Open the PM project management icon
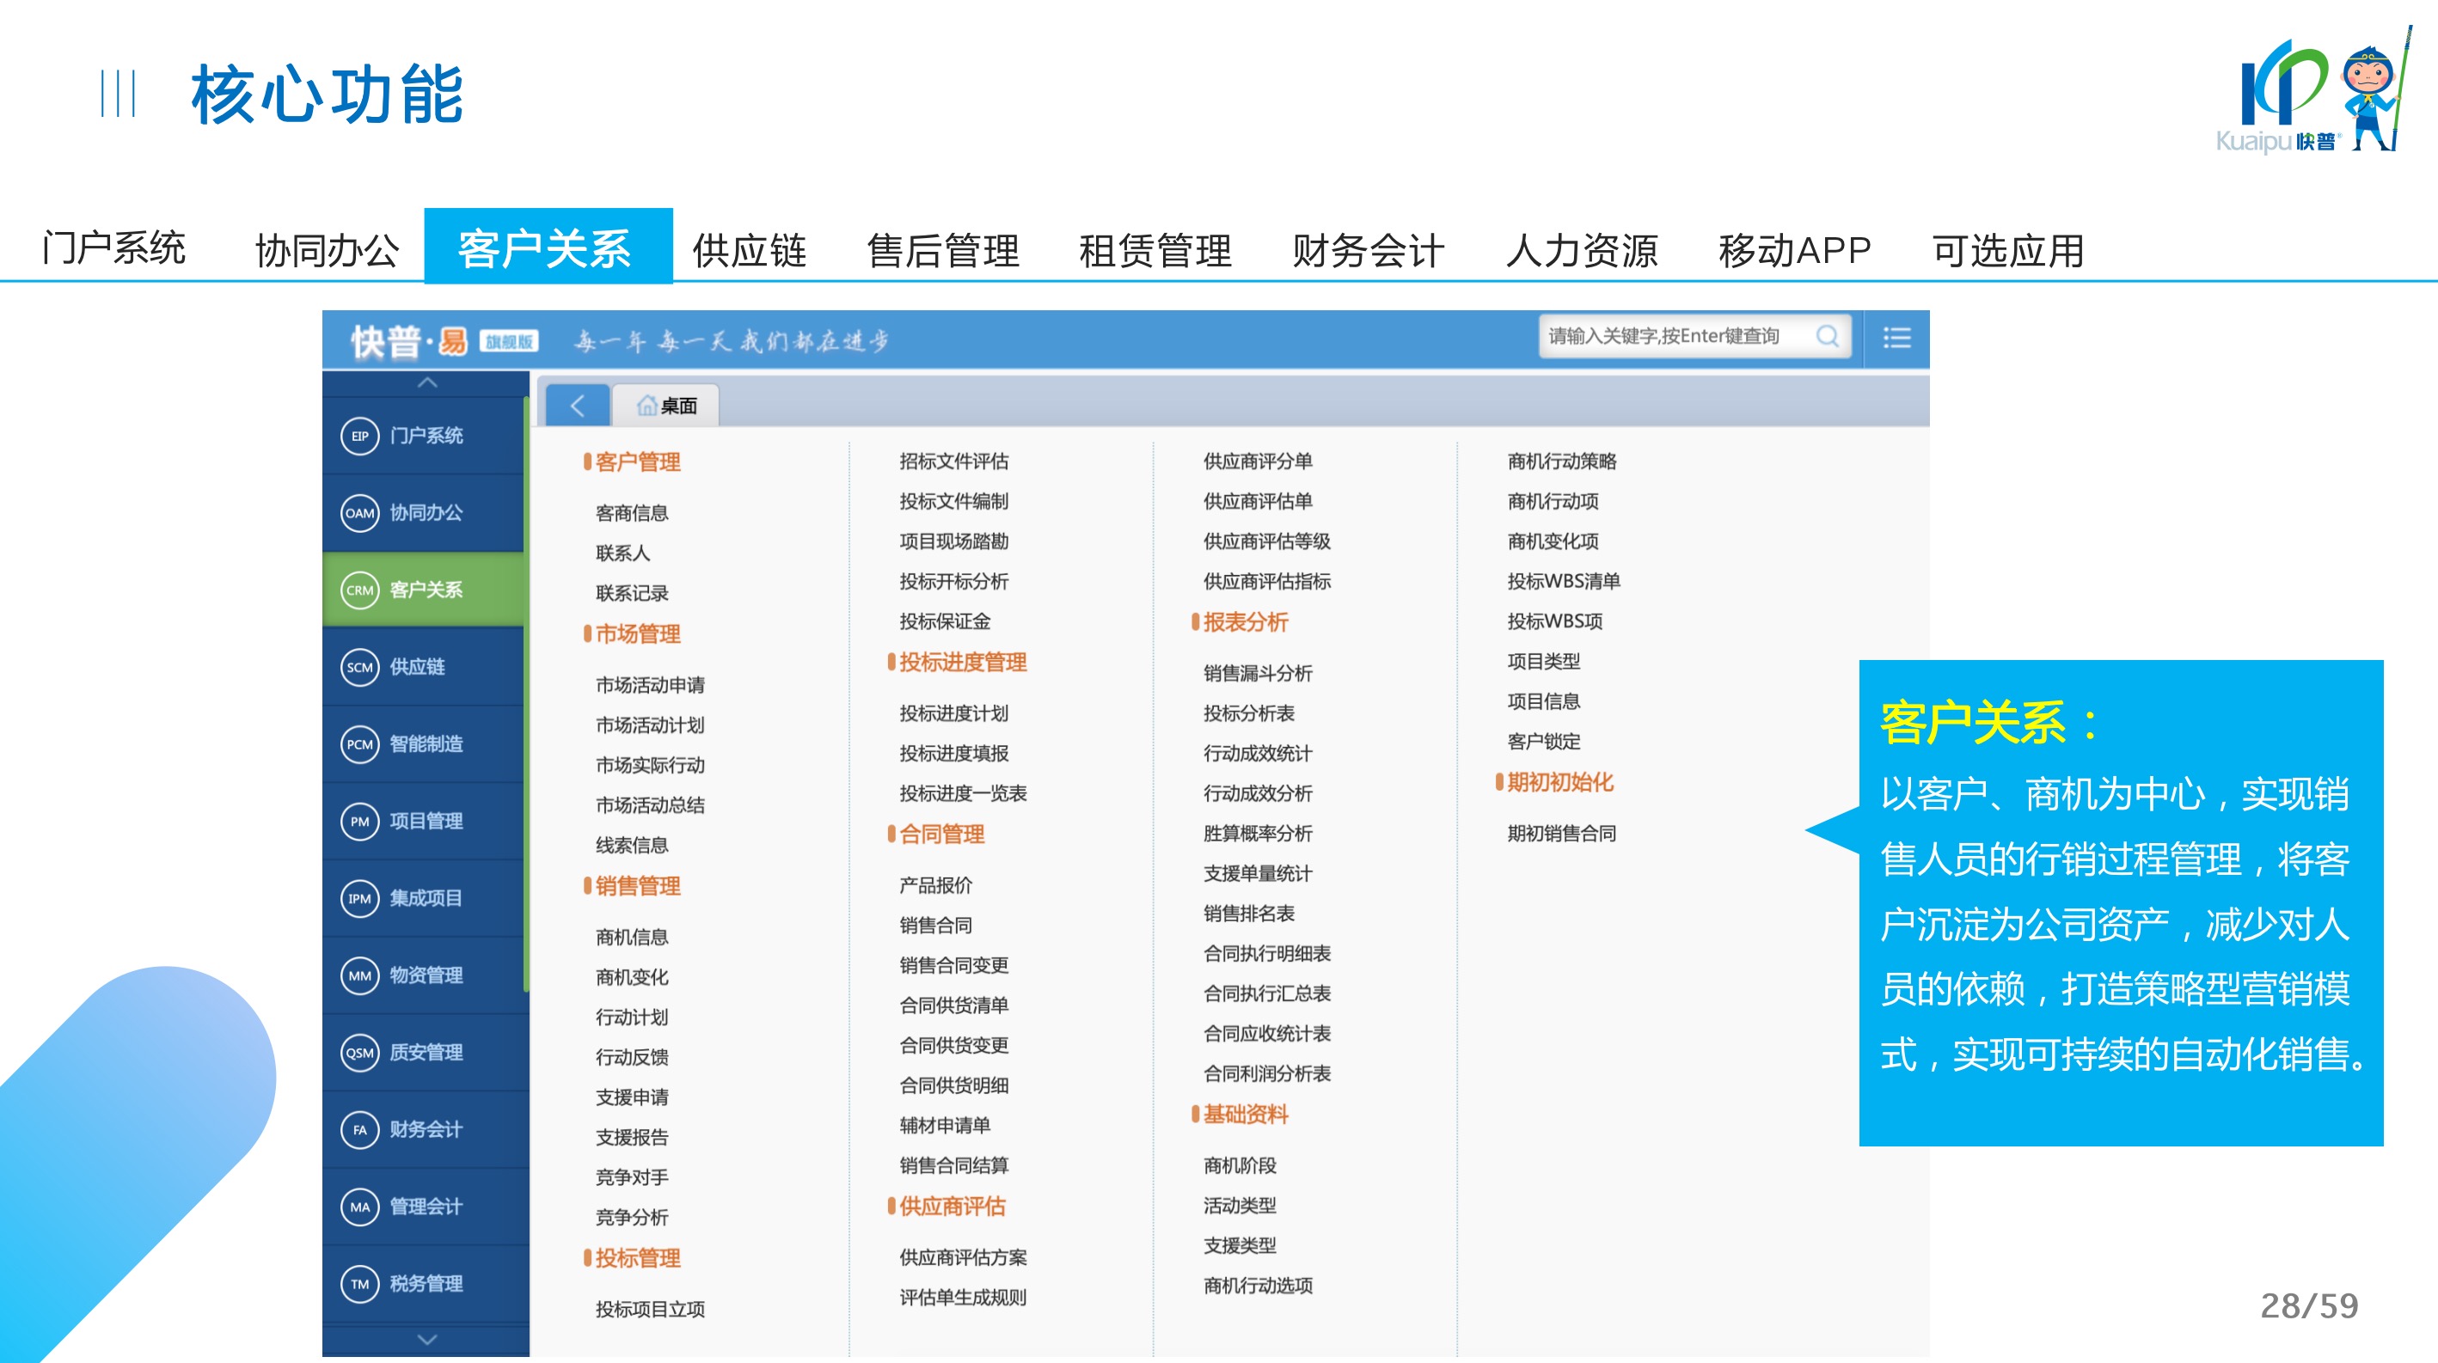Screen dimensions: 2438x1363 coord(359,822)
